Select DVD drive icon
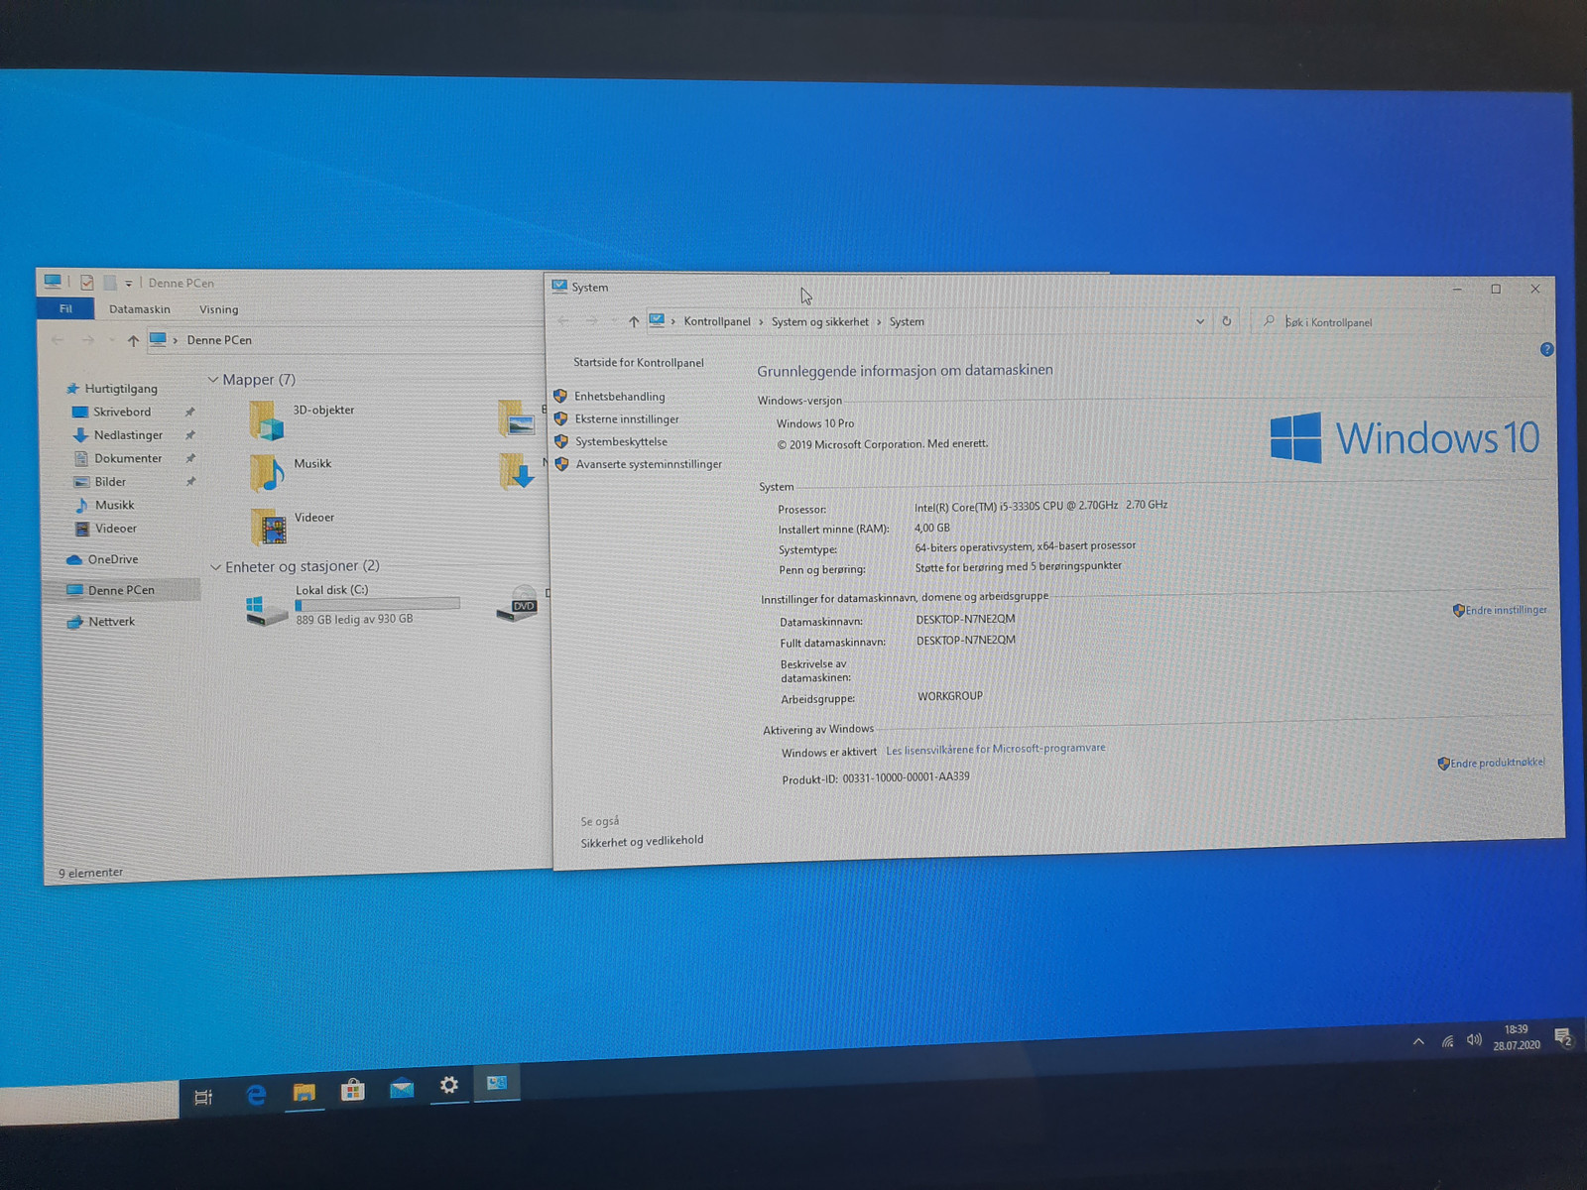This screenshot has height=1190, width=1587. click(519, 604)
